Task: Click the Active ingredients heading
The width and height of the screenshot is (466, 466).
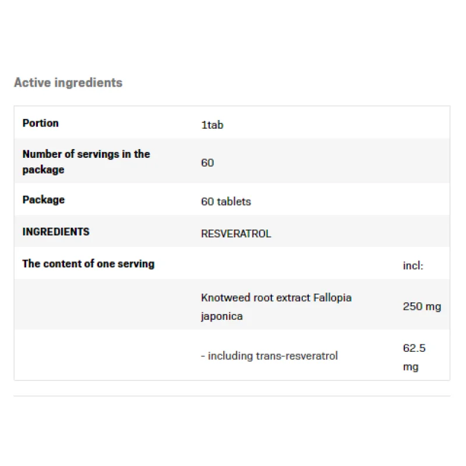Action: pyautogui.click(x=68, y=83)
